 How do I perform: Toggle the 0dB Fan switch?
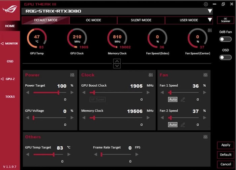[x=225, y=39]
